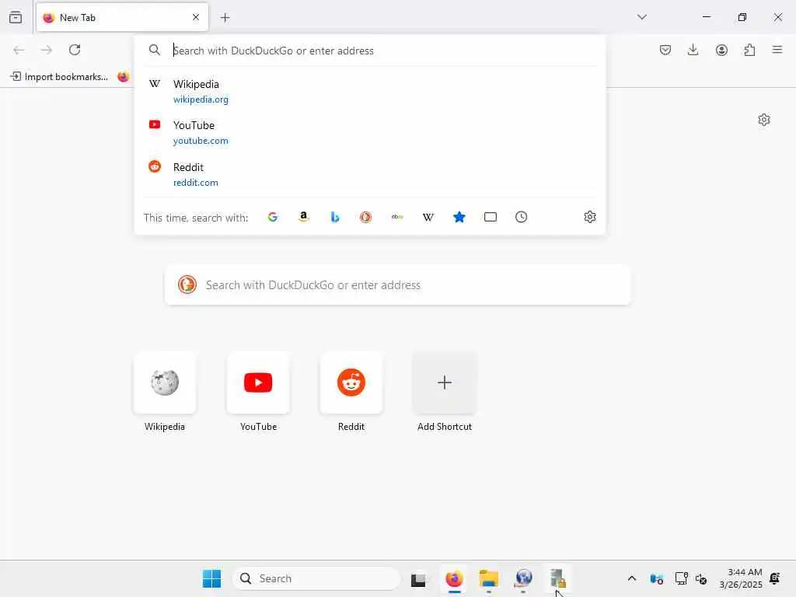
Task: Open Windows Start menu
Action: pos(211,578)
